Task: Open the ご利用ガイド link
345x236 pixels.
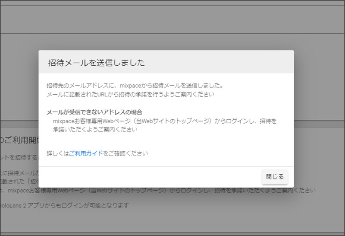Action: [x=86, y=153]
